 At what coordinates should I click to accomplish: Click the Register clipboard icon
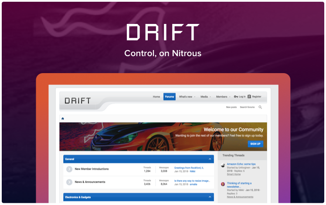tap(249, 97)
